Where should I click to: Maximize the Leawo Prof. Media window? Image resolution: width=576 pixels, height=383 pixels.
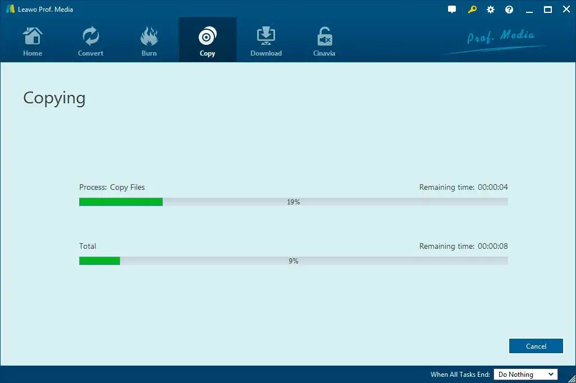click(x=548, y=10)
